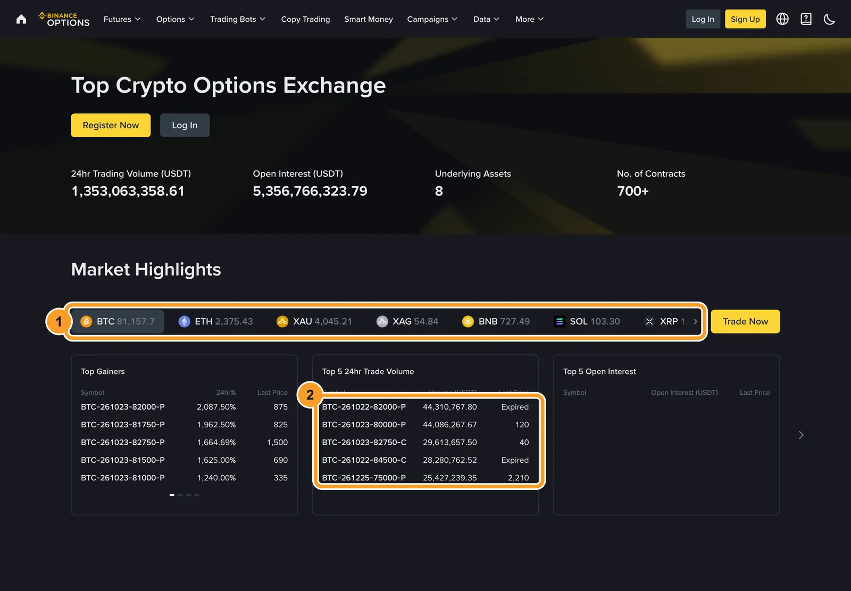Go to last Top Gainers page dot
851x591 pixels.
click(x=197, y=495)
